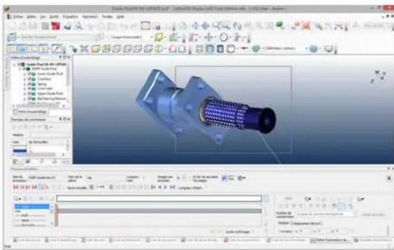Play the animation backward
This screenshot has width=394, height=250.
tap(160, 187)
